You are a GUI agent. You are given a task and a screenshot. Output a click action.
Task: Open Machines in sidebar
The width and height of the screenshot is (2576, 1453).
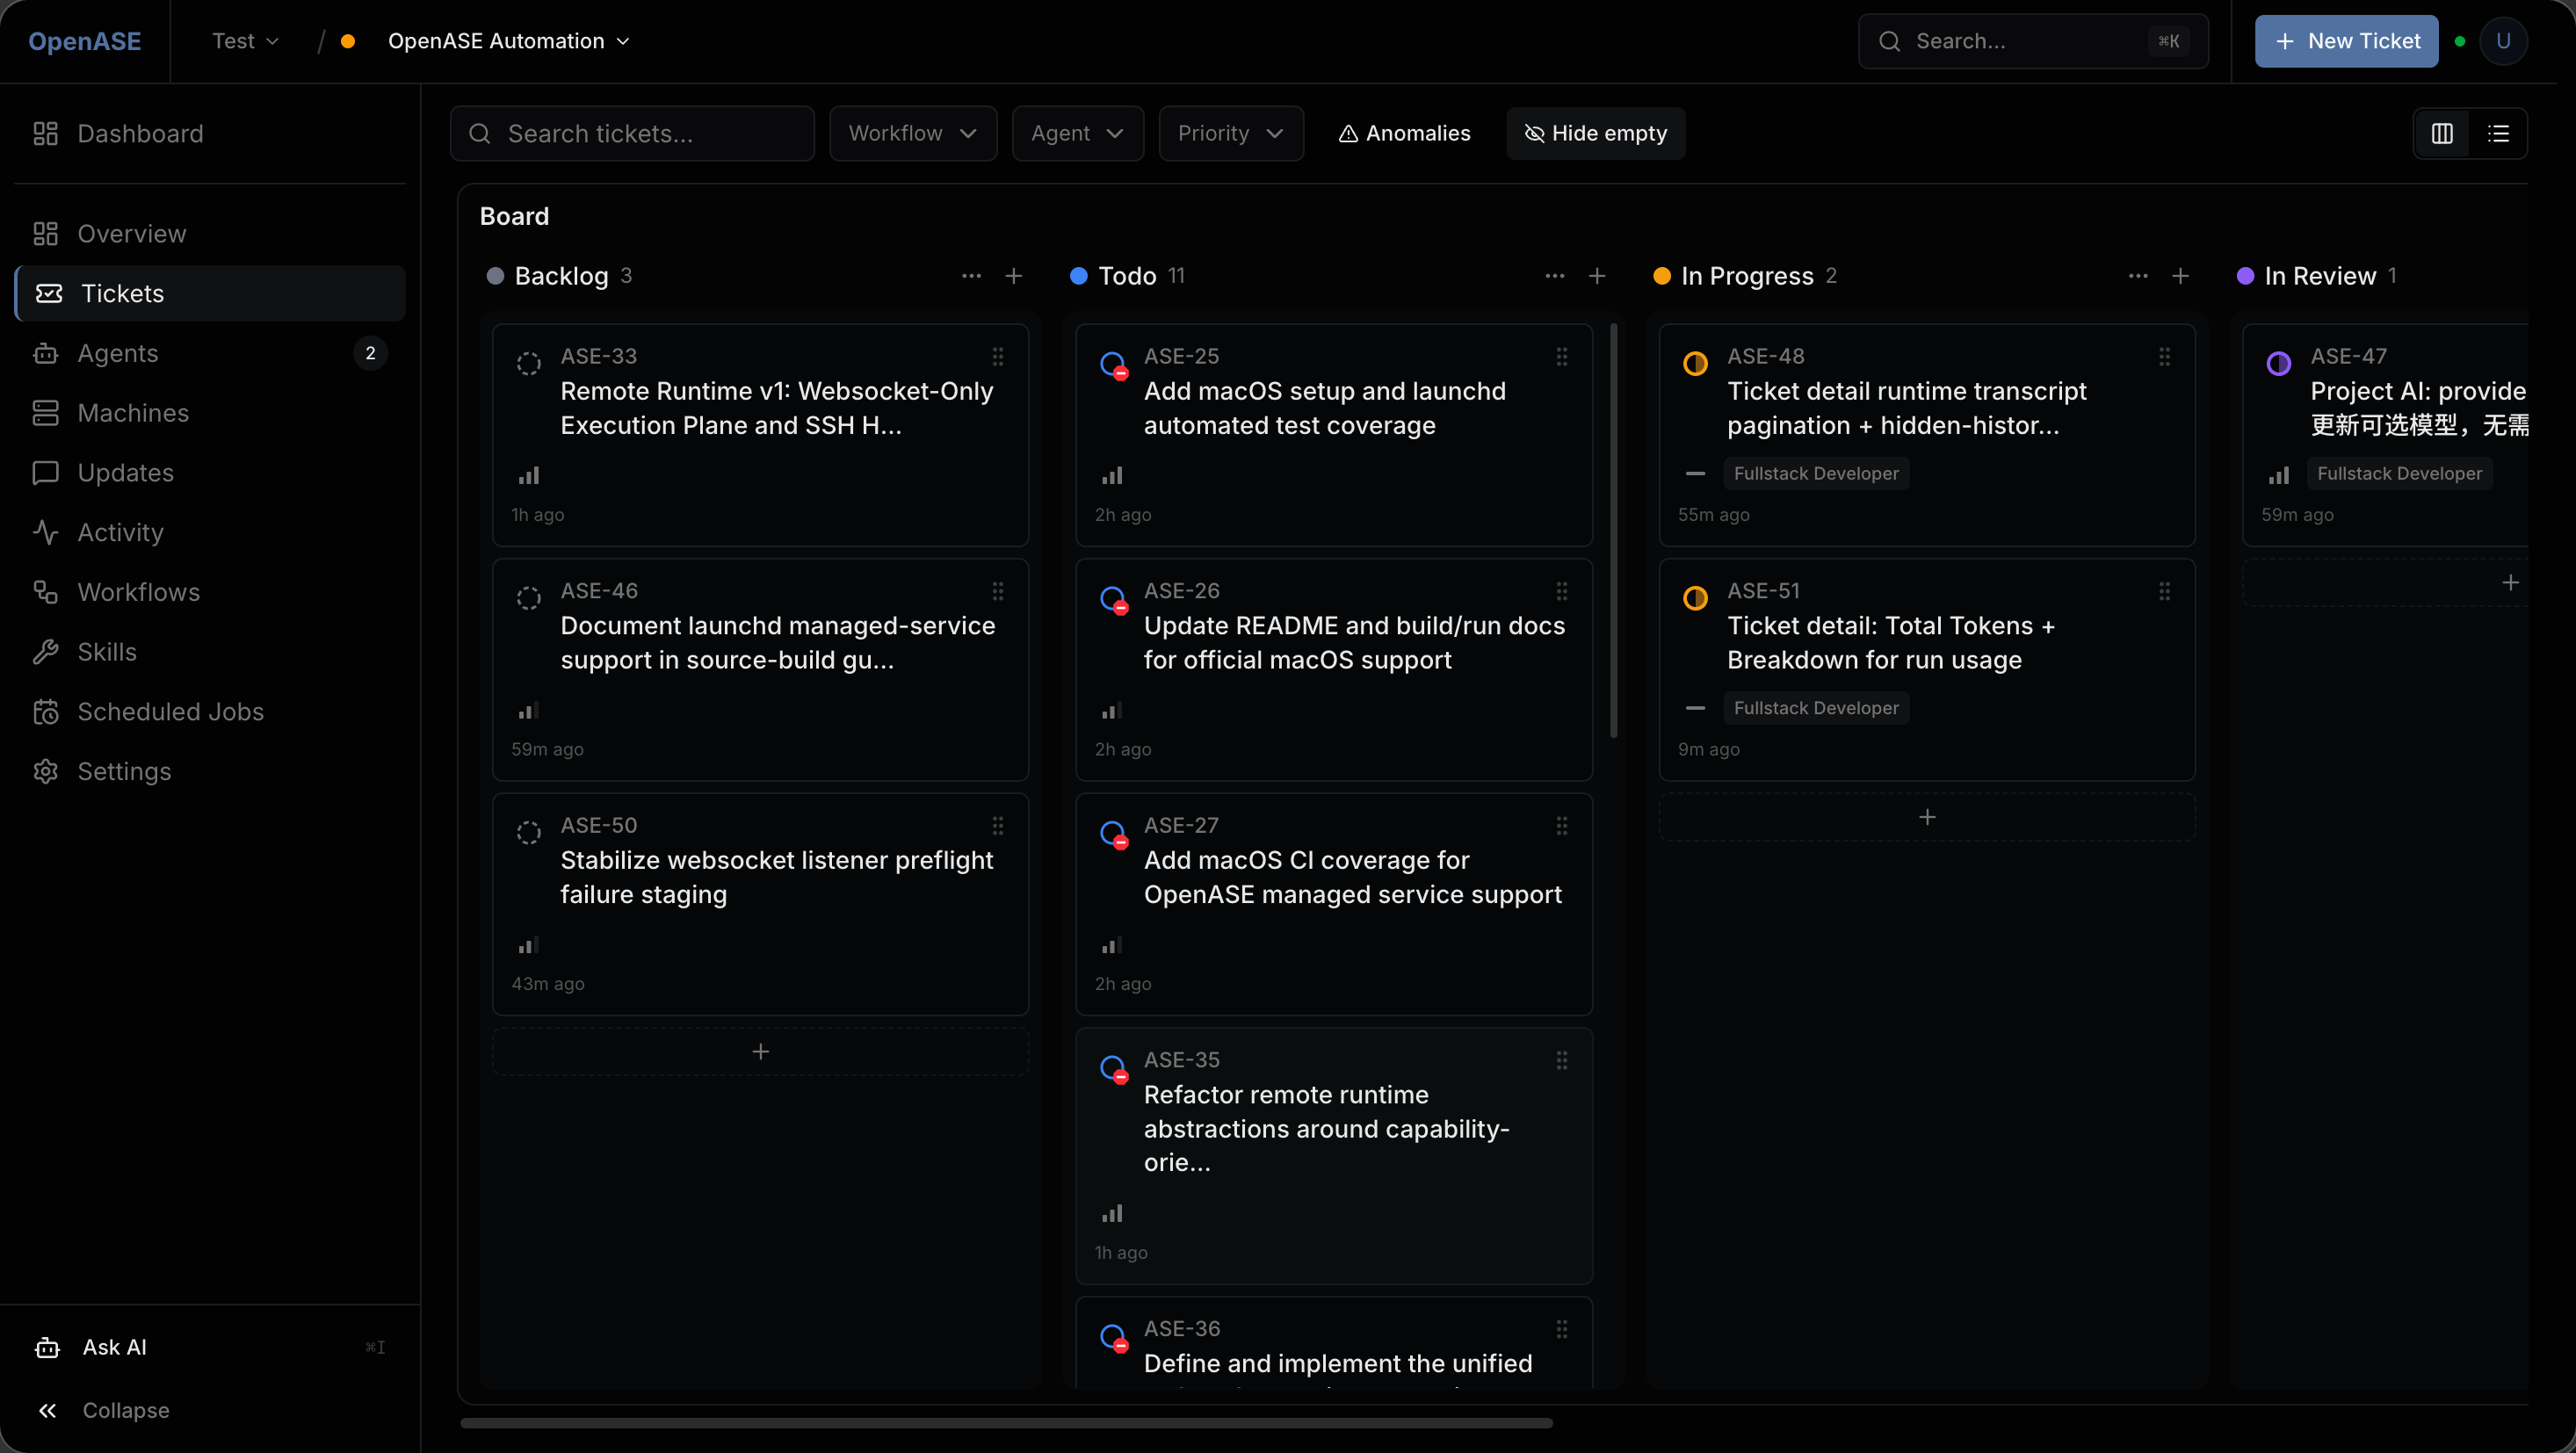click(x=211, y=413)
